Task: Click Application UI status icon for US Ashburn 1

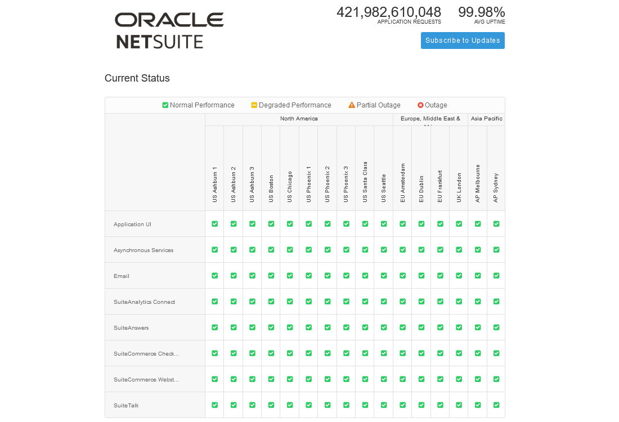Action: 214,224
